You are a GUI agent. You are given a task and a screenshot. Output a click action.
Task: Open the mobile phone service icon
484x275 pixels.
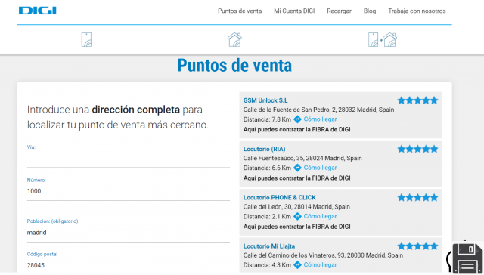pos(86,40)
